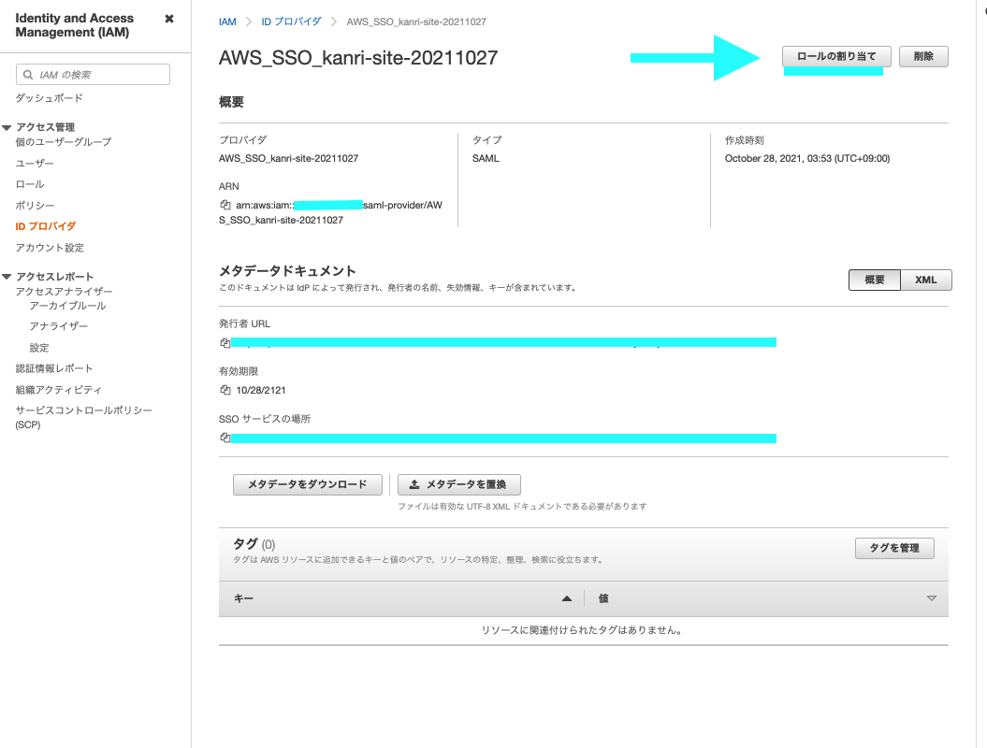Open アーカイブルール under analyzer
Viewport: 987px width, 748px height.
pos(68,306)
